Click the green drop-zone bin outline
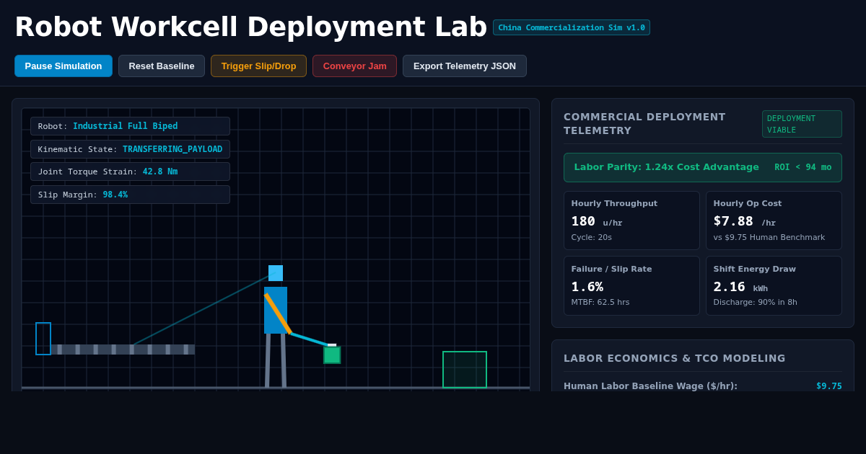Screen dimensions: 866x454 [x=465, y=370]
